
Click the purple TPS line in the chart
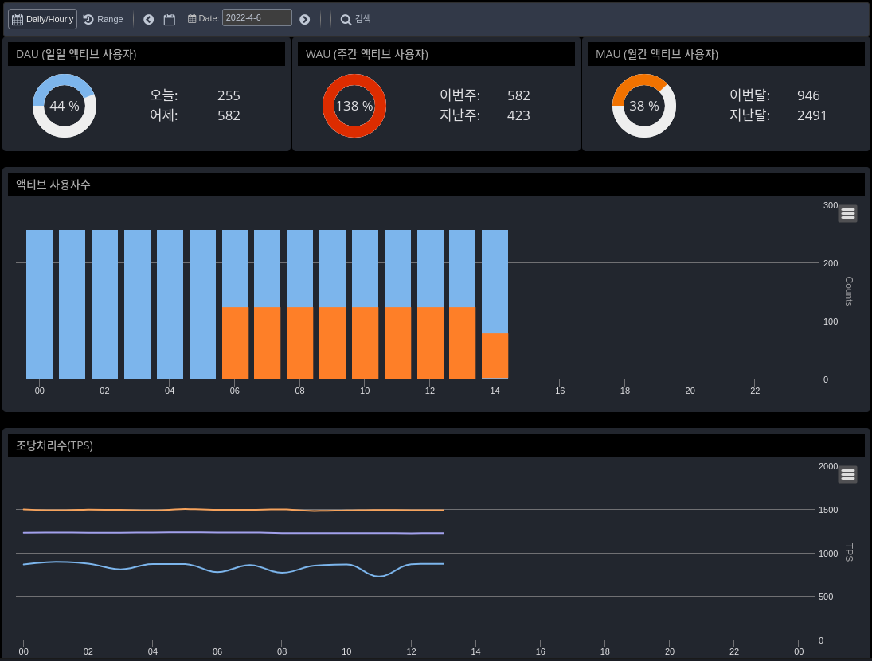(x=239, y=533)
